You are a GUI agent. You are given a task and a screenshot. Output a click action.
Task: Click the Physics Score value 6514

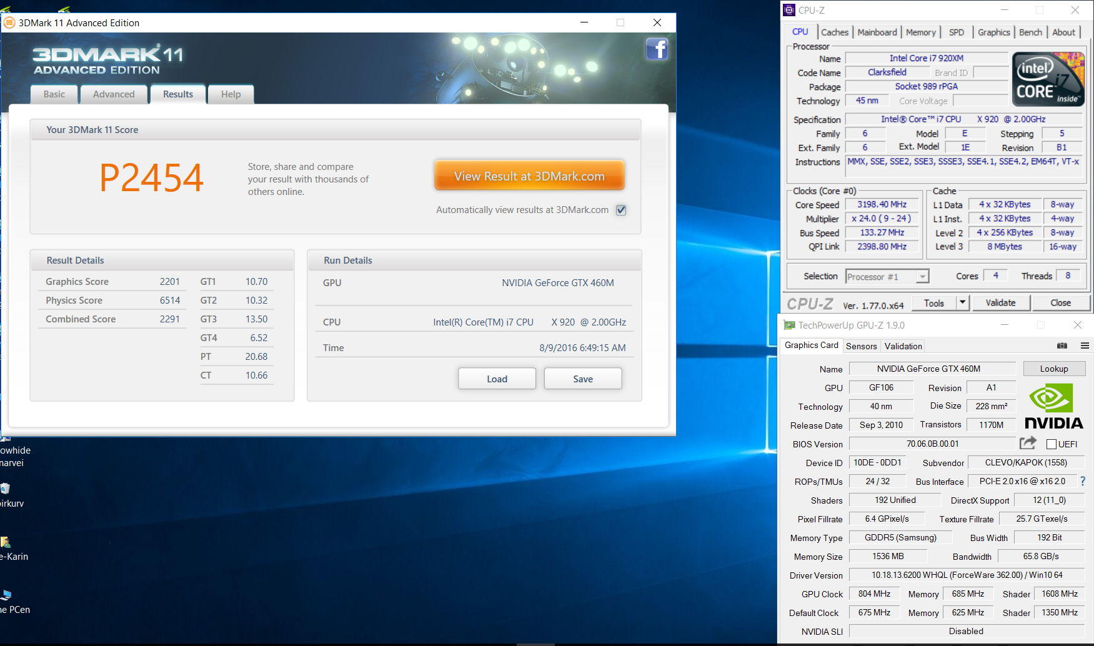click(170, 301)
